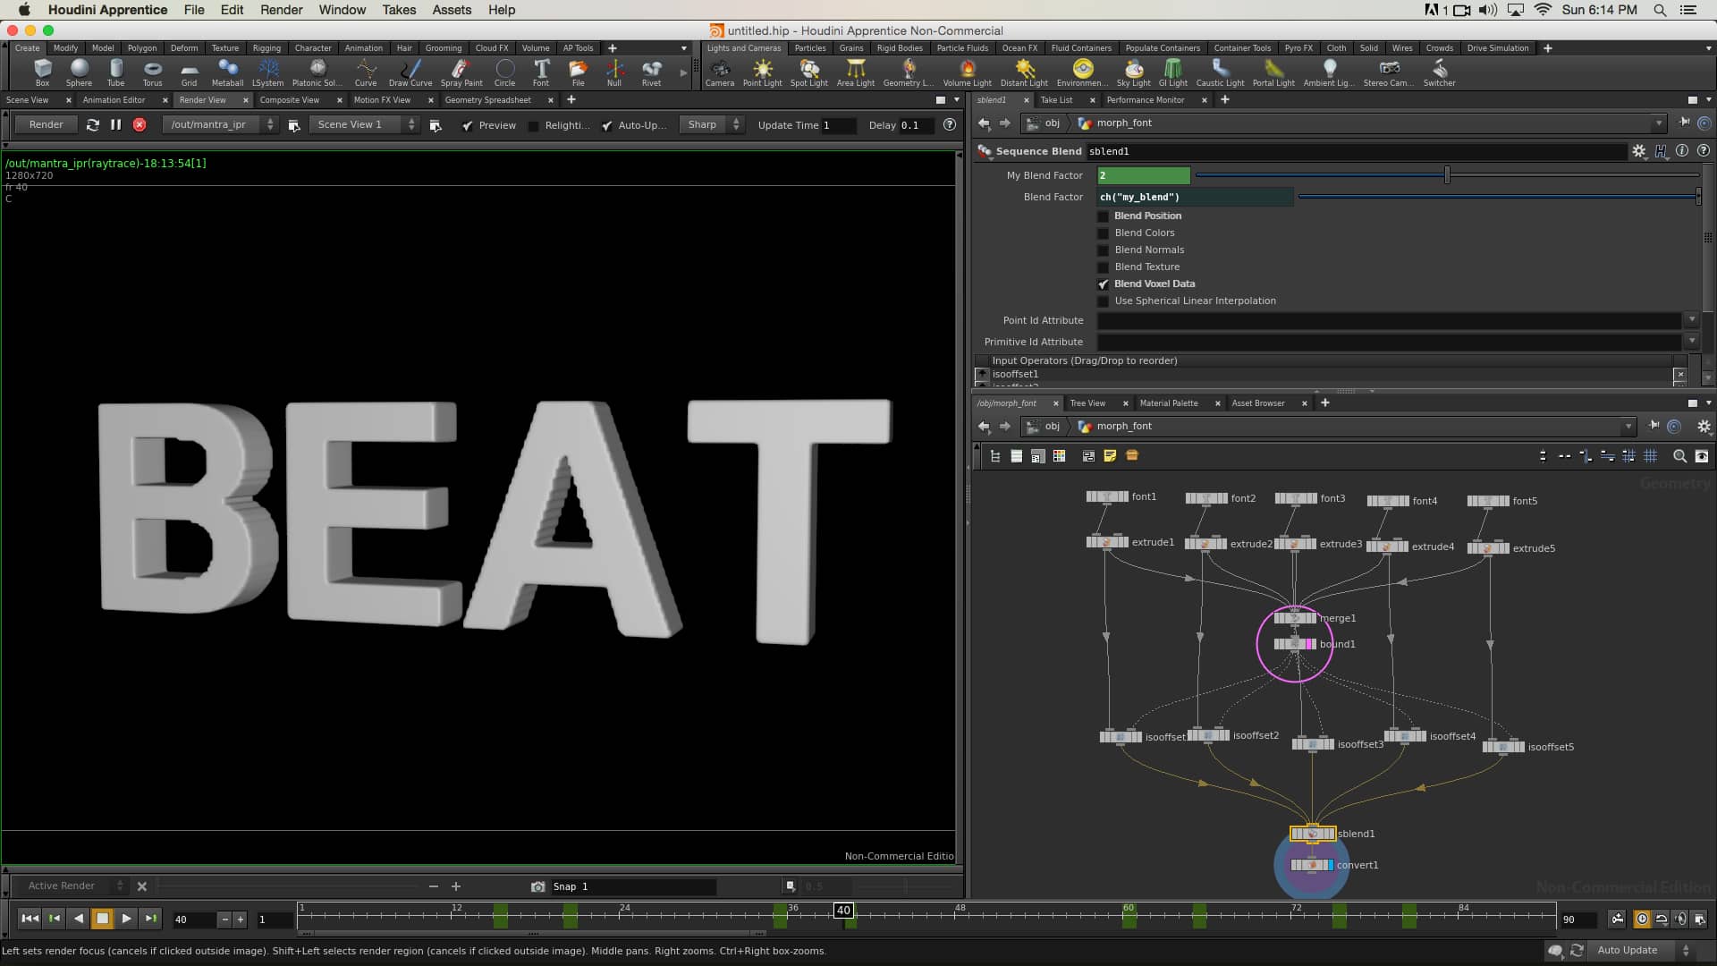Image resolution: width=1717 pixels, height=966 pixels.
Task: Switch to the Composite View tab
Action: (x=289, y=100)
